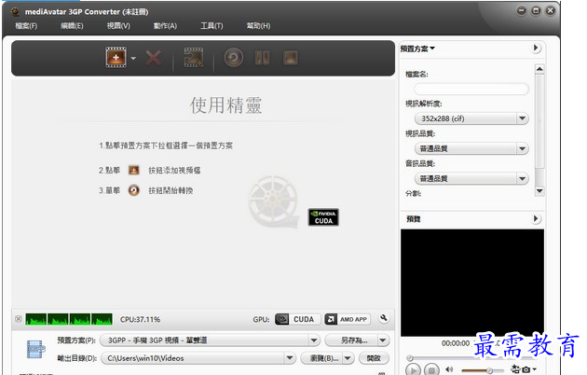The height and width of the screenshot is (375, 587).
Task: Open the 視訊品質 dropdown
Action: click(x=471, y=148)
